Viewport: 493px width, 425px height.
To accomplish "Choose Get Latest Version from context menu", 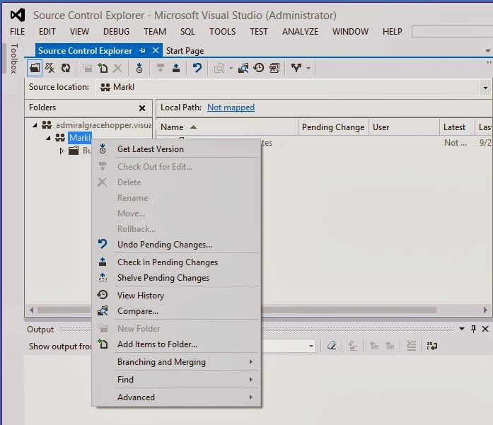I will click(x=176, y=149).
